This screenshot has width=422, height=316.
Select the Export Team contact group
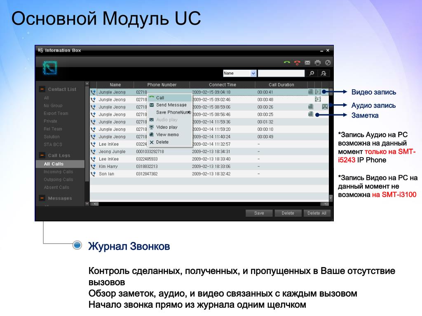[56, 114]
